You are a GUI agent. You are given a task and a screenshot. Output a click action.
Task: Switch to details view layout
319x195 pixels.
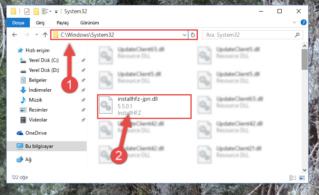[x=293, y=178]
